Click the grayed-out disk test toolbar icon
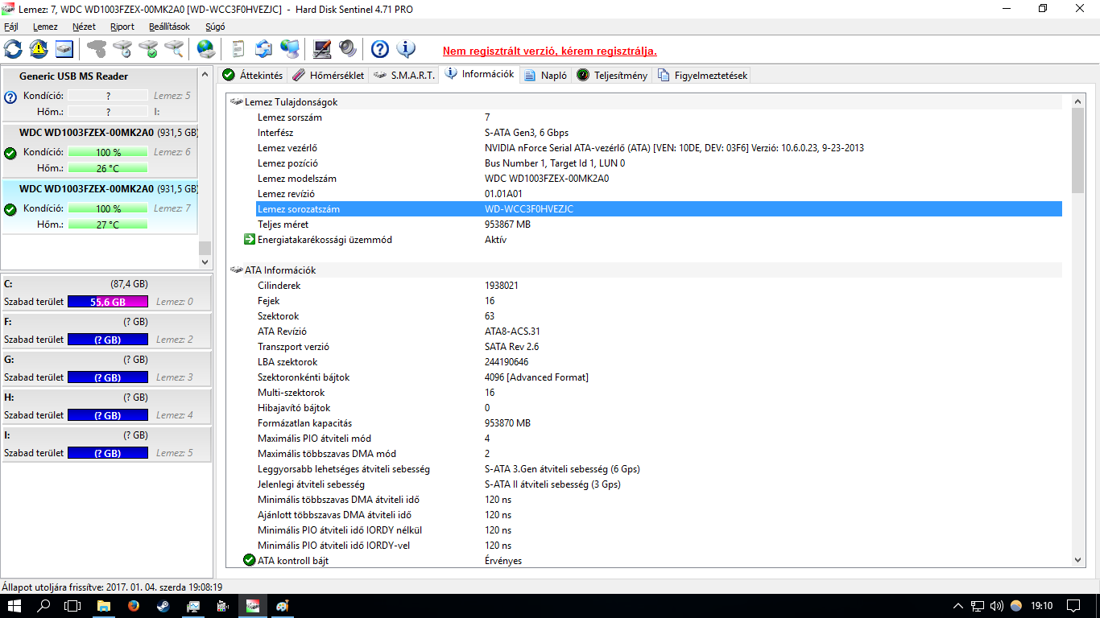This screenshot has height=618, width=1100. pyautogui.click(x=97, y=48)
